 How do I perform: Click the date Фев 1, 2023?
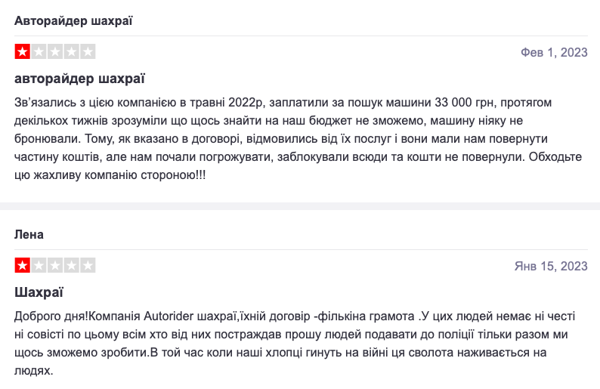point(554,52)
